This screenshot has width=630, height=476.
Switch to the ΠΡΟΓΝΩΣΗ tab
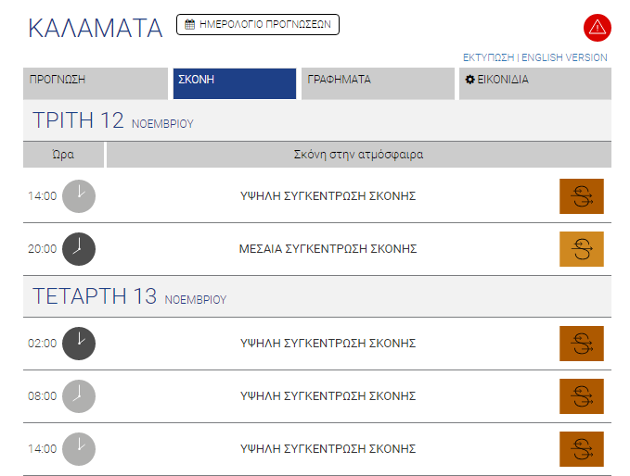point(96,83)
